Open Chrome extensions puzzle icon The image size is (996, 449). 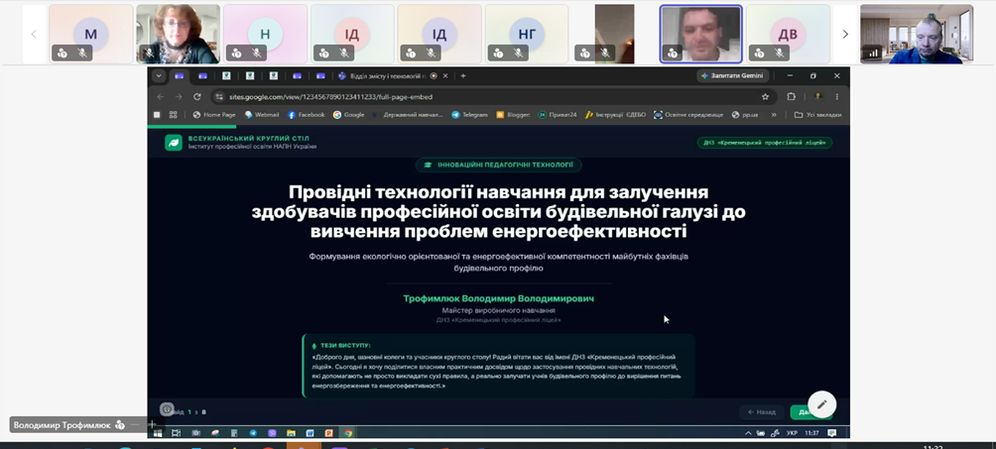(x=791, y=96)
